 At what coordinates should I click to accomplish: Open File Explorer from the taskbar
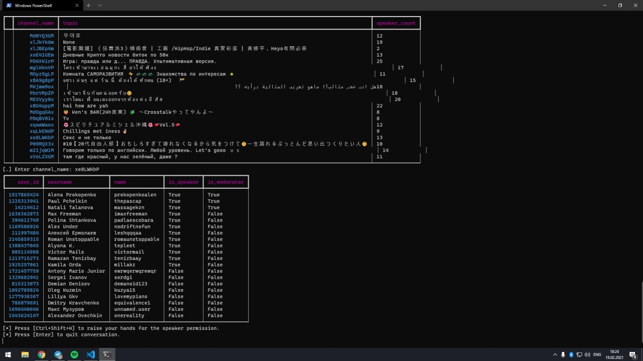[25, 354]
